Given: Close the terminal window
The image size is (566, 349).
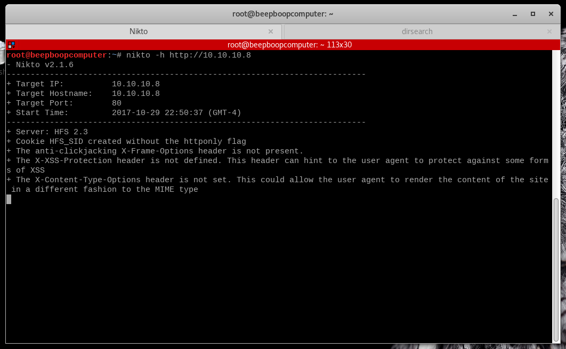Looking at the screenshot, I should click(x=551, y=14).
